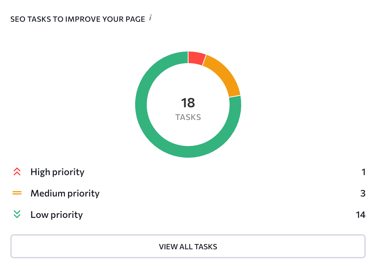Image resolution: width=373 pixels, height=270 pixels.
Task: Click the red High priority double-chevron icon
Action: 17,171
